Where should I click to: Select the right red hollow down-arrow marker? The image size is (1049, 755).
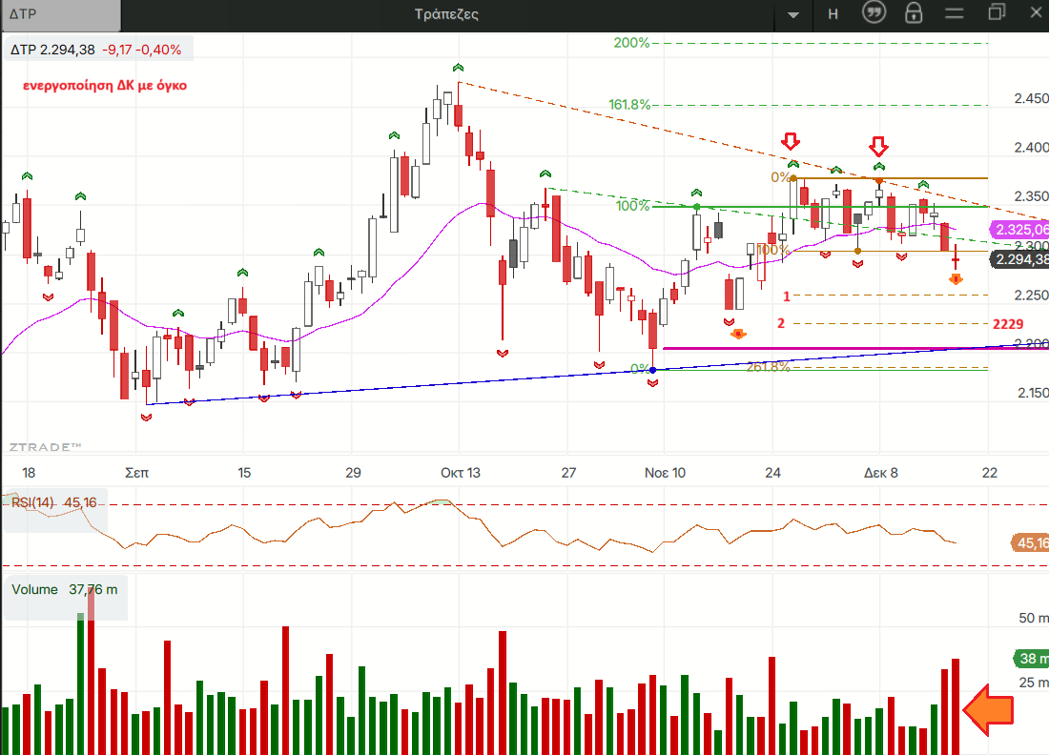coord(878,146)
